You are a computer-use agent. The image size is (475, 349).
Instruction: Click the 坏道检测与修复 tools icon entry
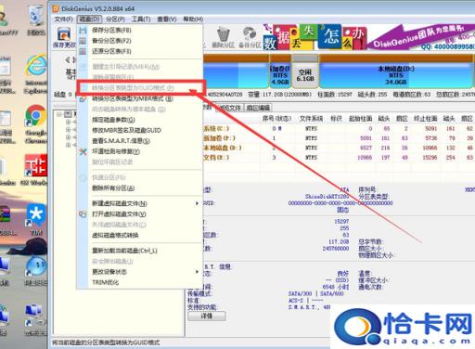(83, 151)
